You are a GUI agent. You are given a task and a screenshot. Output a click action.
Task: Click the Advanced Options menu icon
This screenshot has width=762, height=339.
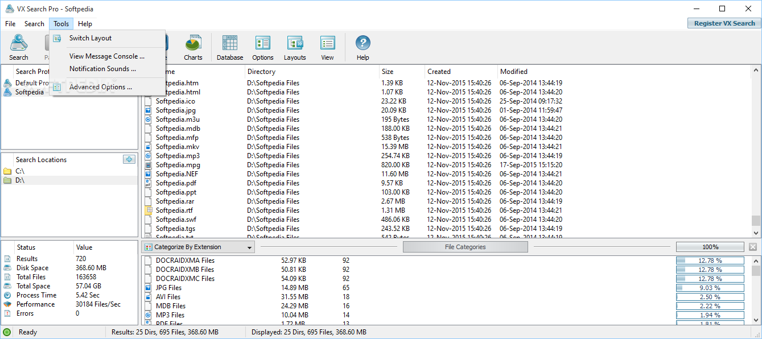pyautogui.click(x=57, y=87)
